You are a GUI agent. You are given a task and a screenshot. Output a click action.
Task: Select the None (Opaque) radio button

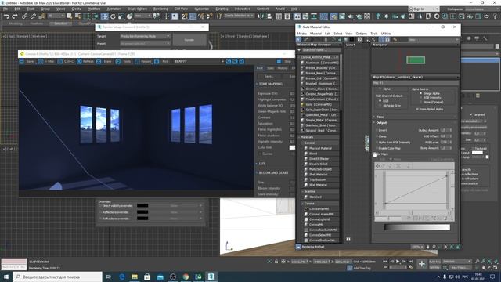point(421,102)
